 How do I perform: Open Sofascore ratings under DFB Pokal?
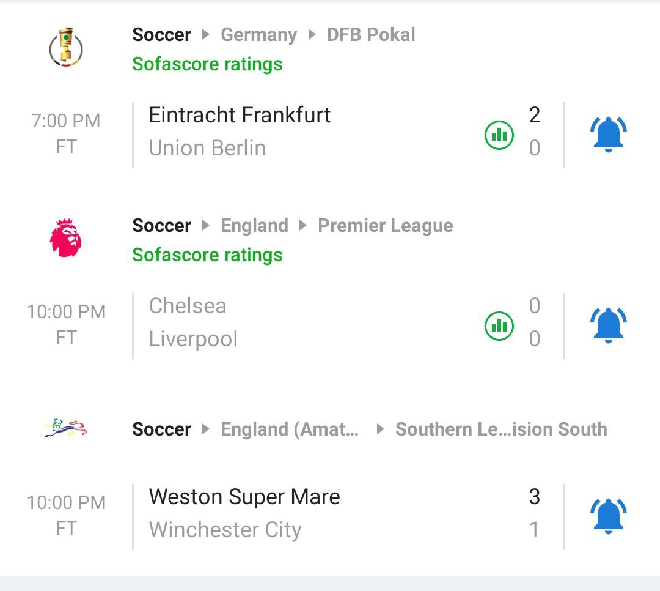pyautogui.click(x=207, y=64)
